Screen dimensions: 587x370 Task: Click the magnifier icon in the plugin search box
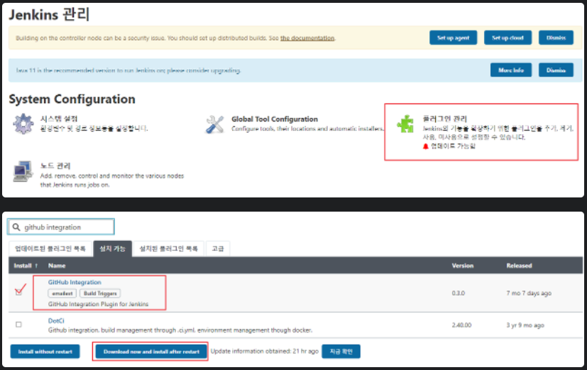coord(16,227)
